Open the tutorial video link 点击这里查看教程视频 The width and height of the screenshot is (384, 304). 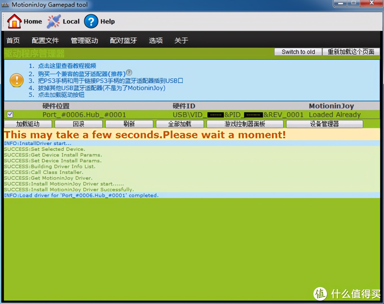pyautogui.click(x=67, y=66)
